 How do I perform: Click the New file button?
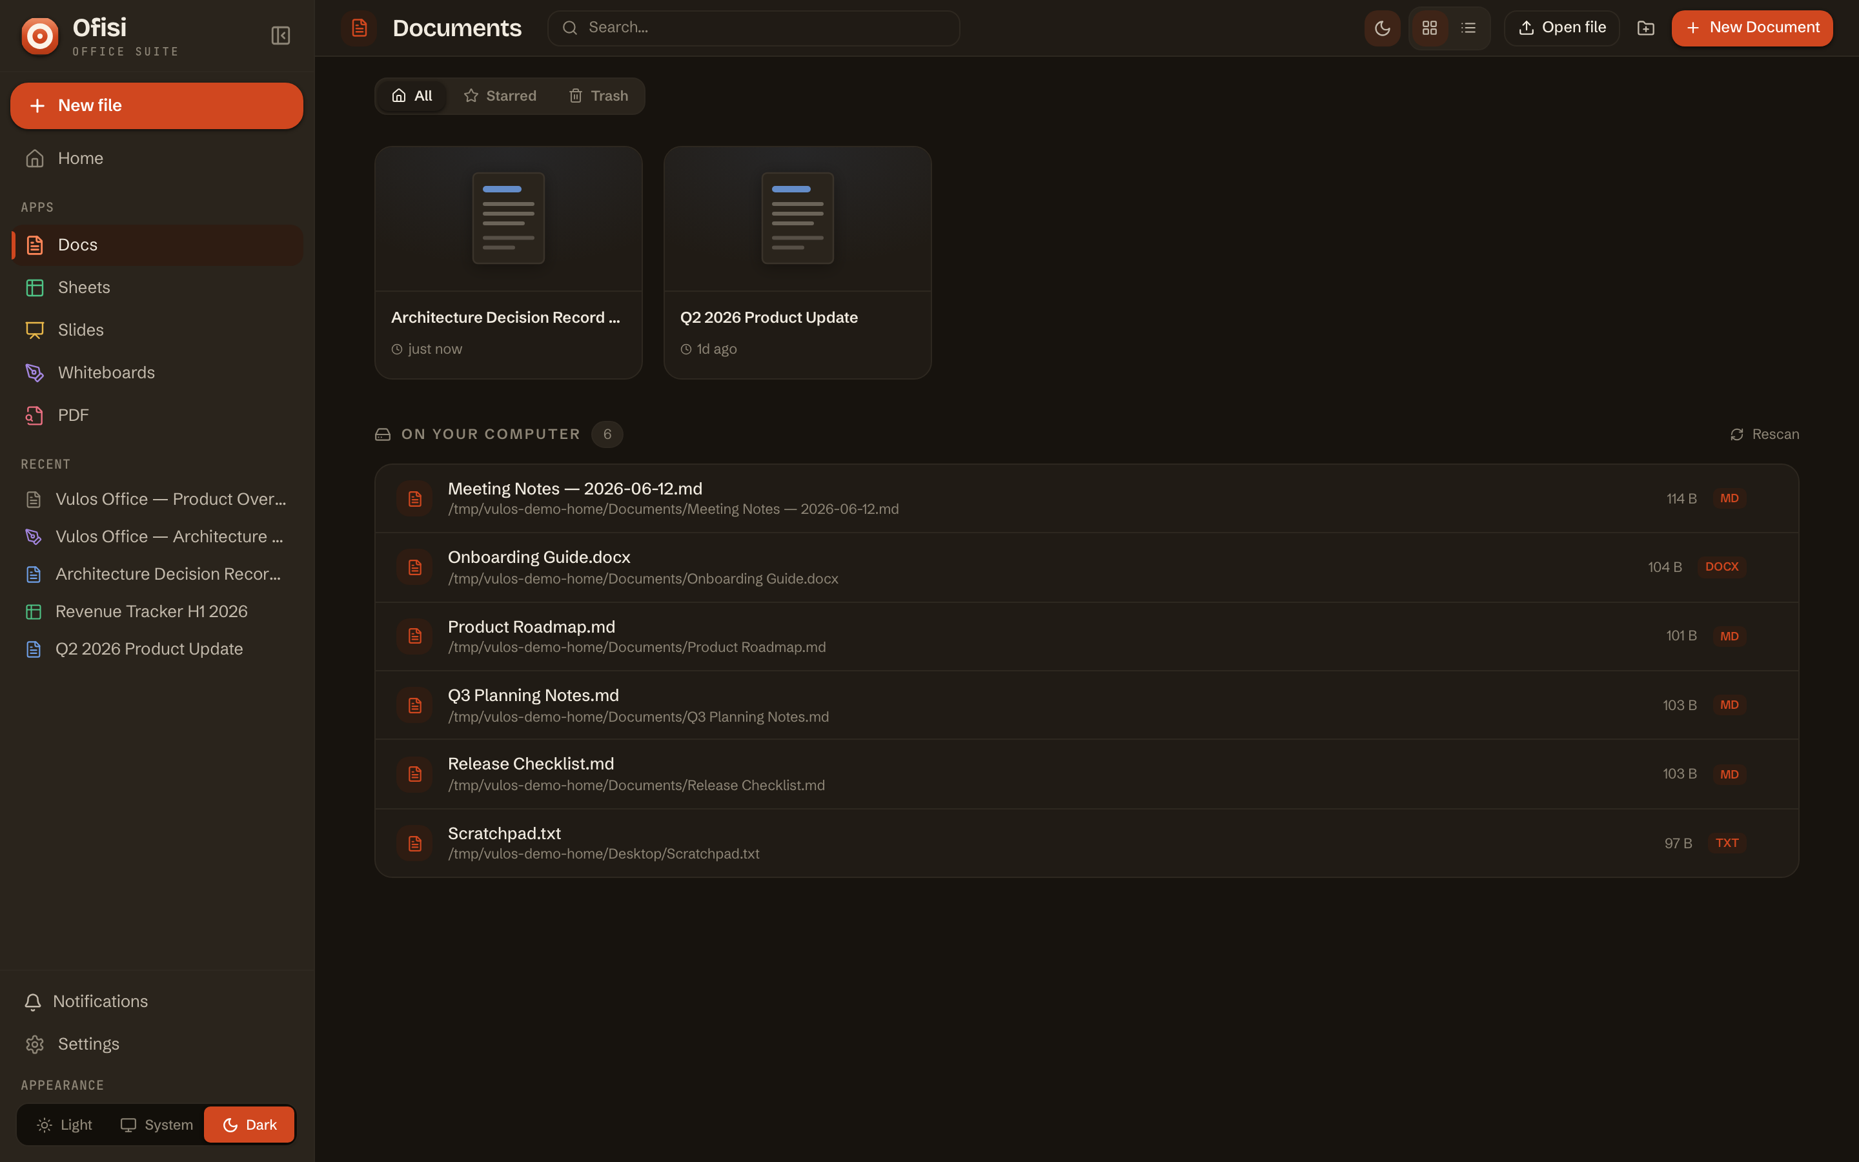pos(157,106)
